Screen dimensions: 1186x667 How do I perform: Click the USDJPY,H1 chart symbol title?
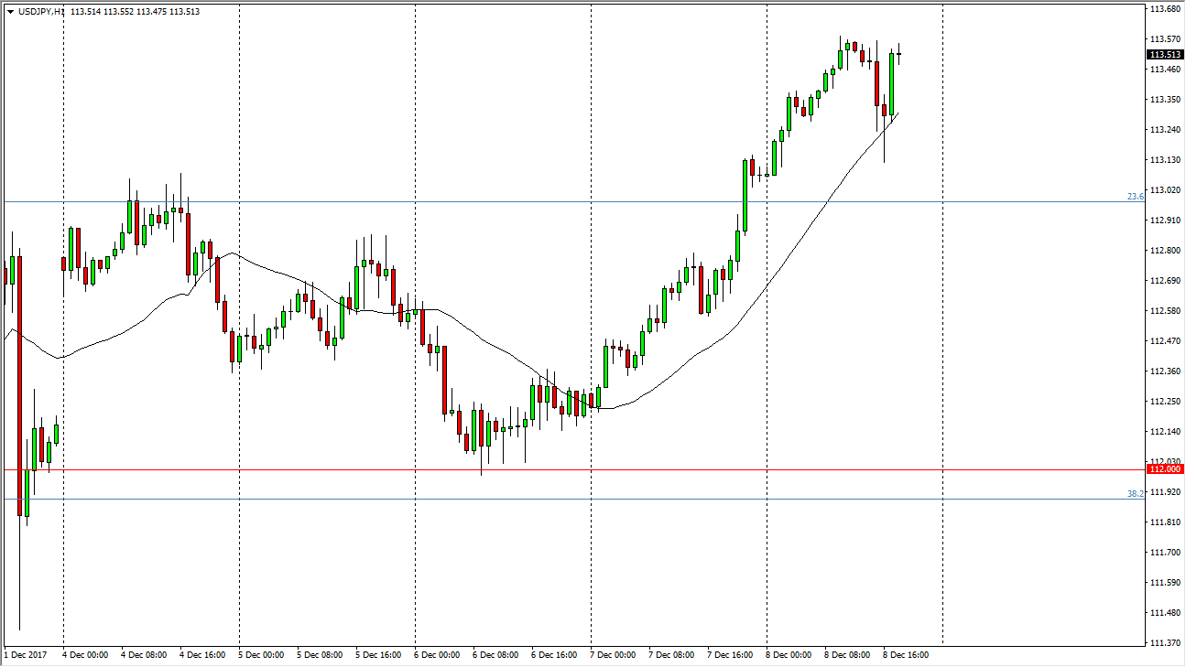pos(38,12)
